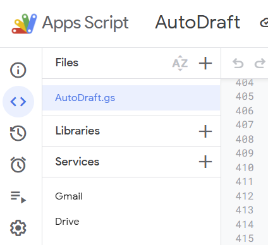Screen dimensions: 268x245
Task: Click the Apps Script title text
Action: coord(85,23)
